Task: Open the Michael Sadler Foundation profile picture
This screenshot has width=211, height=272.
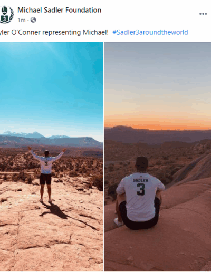Action: [6, 15]
